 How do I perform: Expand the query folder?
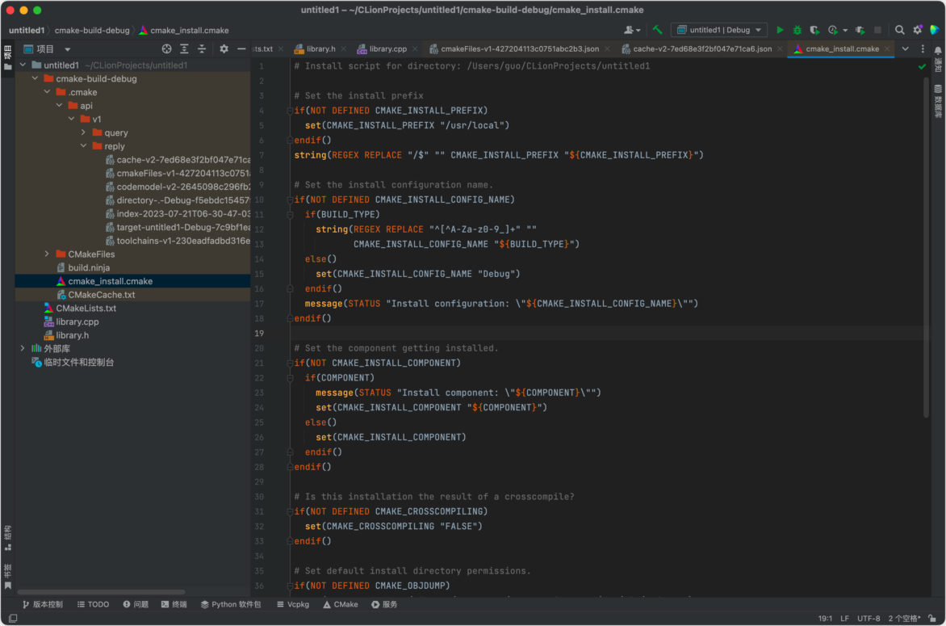[x=83, y=132]
